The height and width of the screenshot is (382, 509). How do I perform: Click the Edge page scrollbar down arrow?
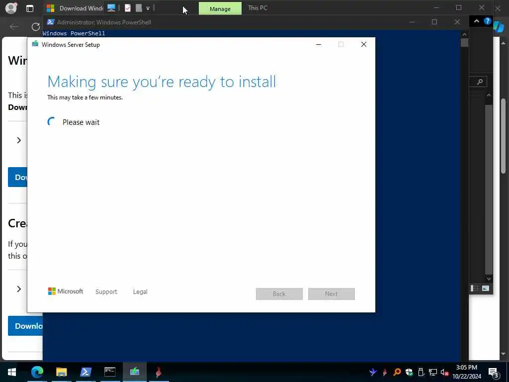(504, 354)
